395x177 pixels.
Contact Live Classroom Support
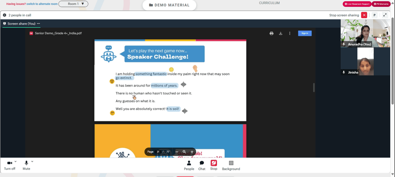[x=357, y=4]
